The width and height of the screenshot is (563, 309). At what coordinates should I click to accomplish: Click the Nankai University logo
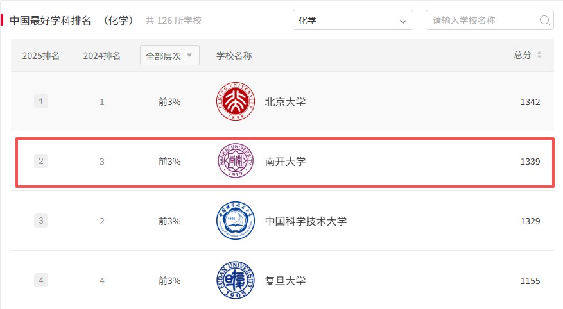(236, 162)
